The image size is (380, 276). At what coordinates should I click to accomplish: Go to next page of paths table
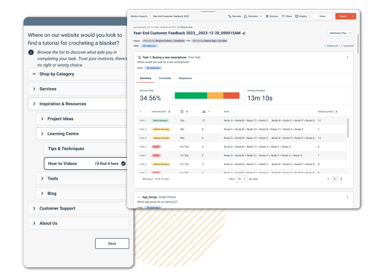(341, 179)
